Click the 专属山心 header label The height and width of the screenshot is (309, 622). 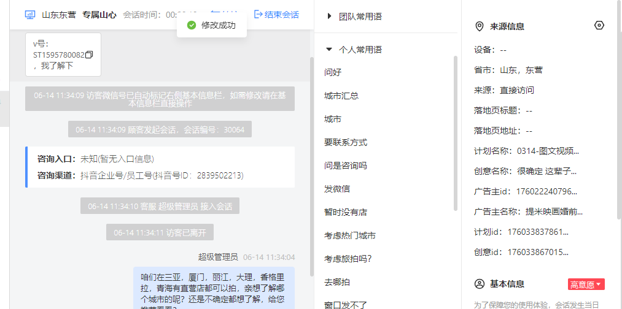[99, 15]
